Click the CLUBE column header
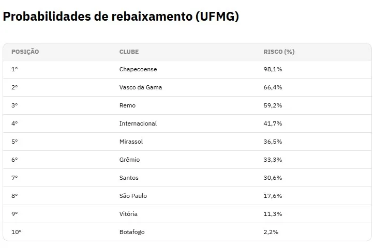Screen dimensions: 374x248 129,52
